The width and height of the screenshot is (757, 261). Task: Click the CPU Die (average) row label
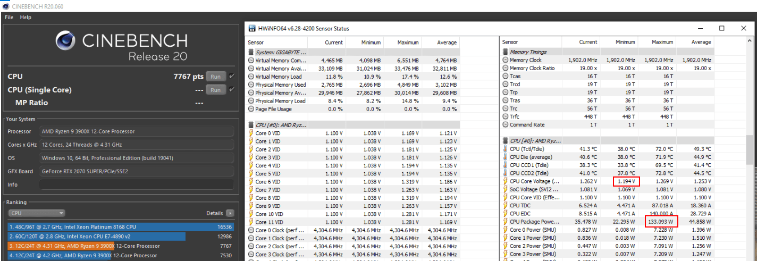coord(531,157)
